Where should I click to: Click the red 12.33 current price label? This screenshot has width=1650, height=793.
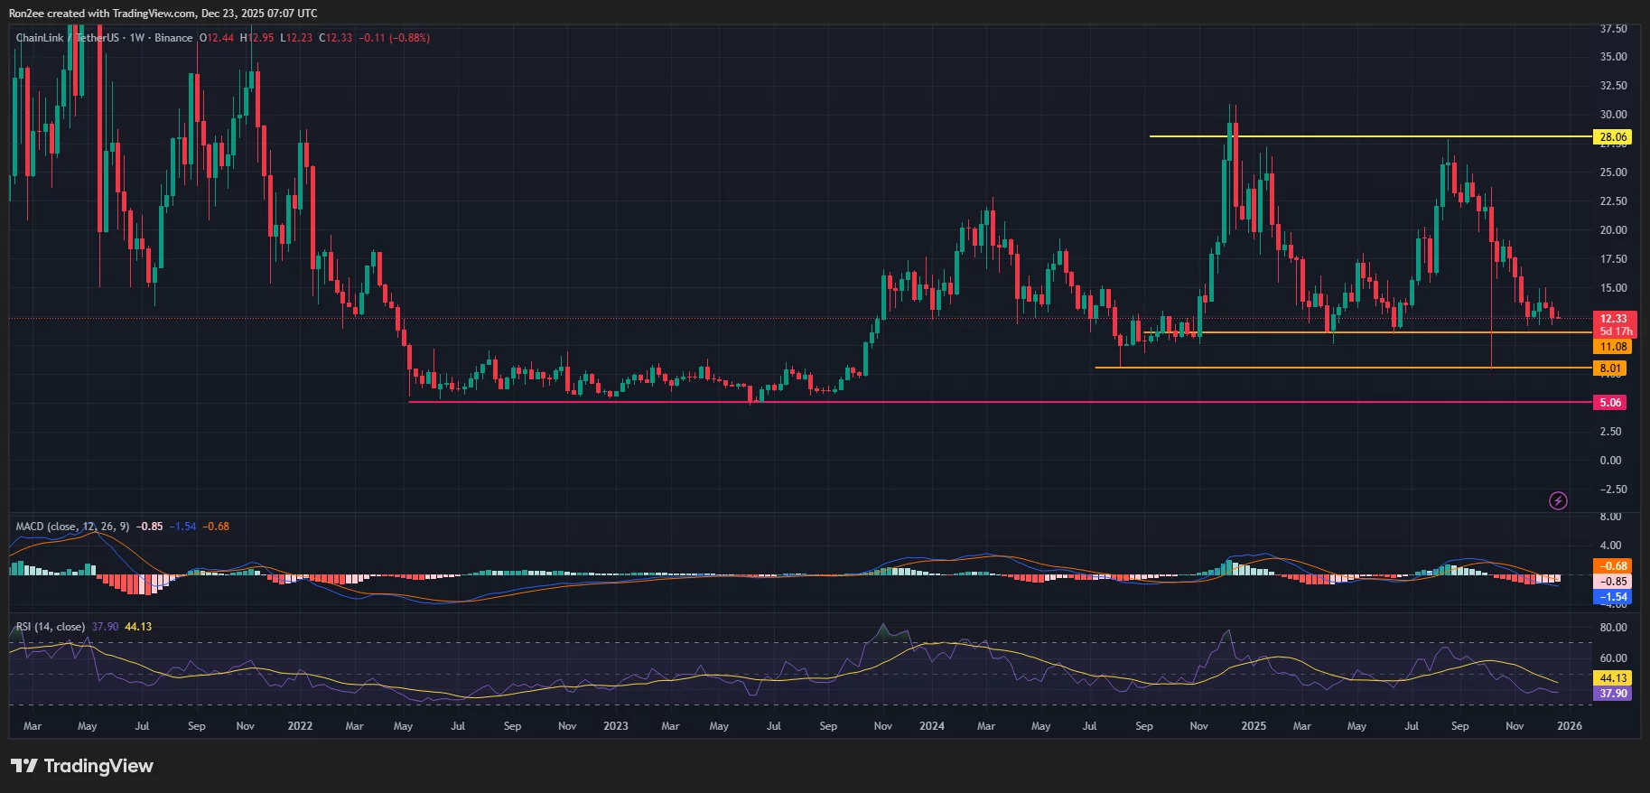[x=1613, y=319]
